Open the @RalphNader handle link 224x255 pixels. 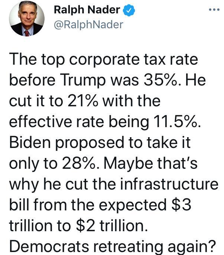(88, 25)
